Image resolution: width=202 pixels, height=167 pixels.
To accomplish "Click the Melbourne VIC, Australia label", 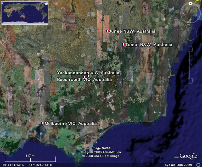I will tap(71, 124).
